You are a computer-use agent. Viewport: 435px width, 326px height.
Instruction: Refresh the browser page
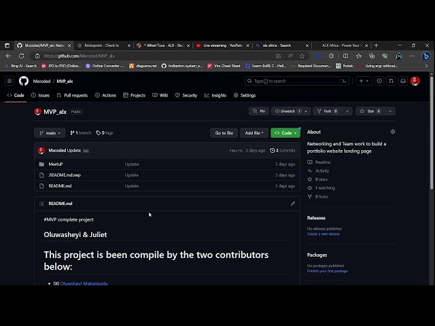click(x=21, y=56)
